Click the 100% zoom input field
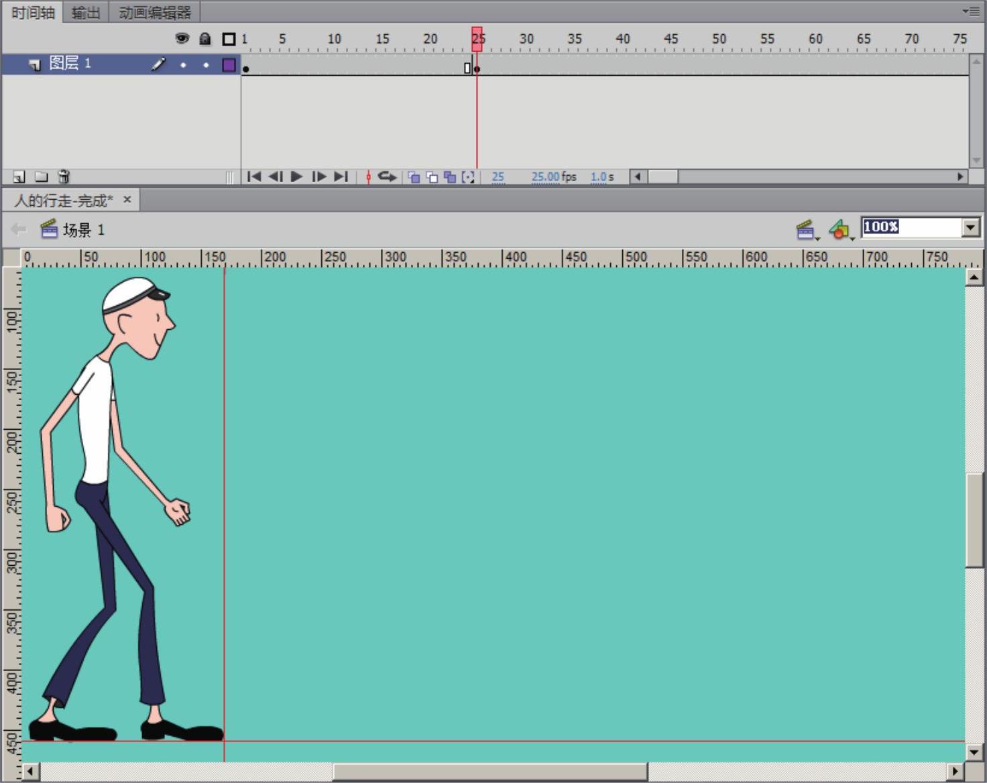 (912, 227)
